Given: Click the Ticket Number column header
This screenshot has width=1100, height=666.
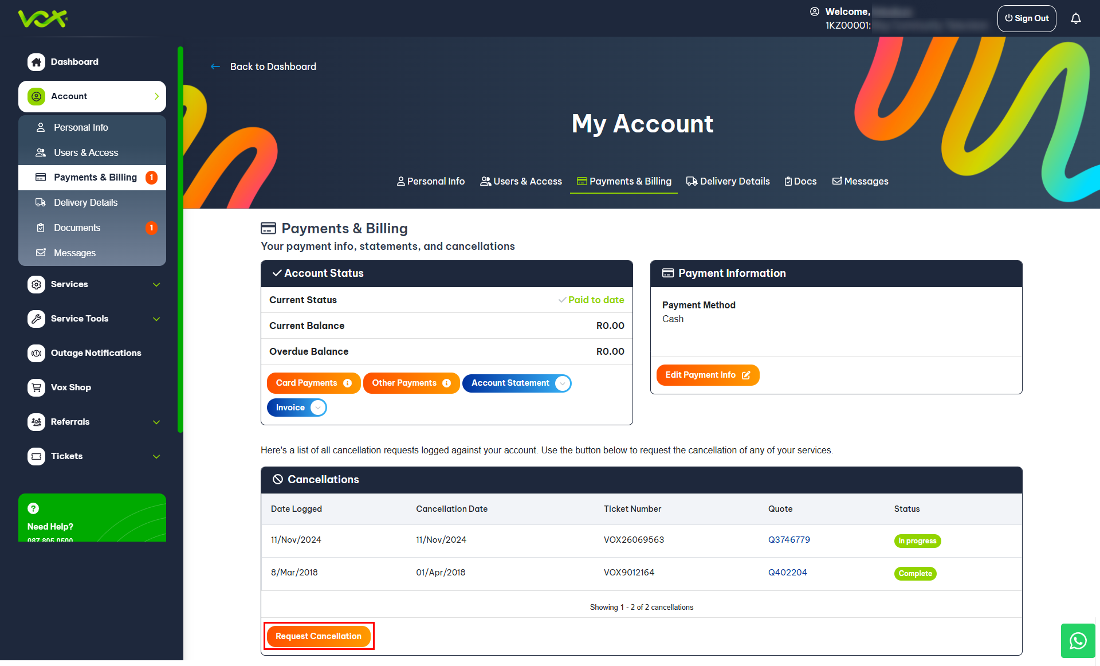Looking at the screenshot, I should 632,509.
